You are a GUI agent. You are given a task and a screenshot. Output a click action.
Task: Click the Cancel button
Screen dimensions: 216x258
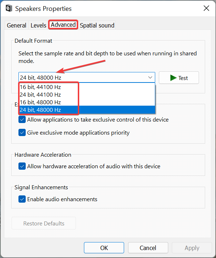coord(148,248)
